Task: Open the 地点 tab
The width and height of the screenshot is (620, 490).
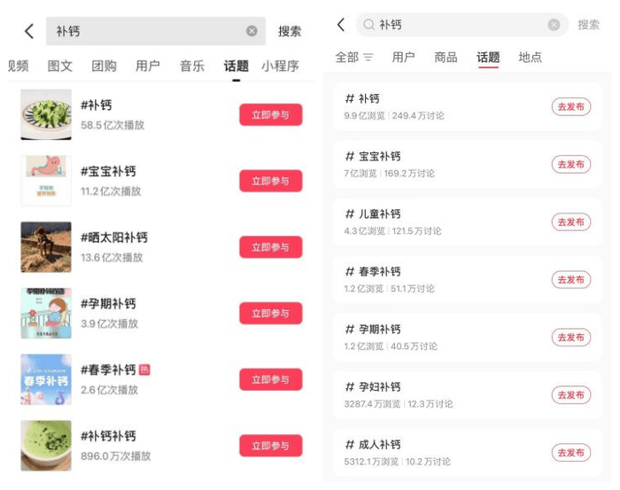Action: point(530,58)
